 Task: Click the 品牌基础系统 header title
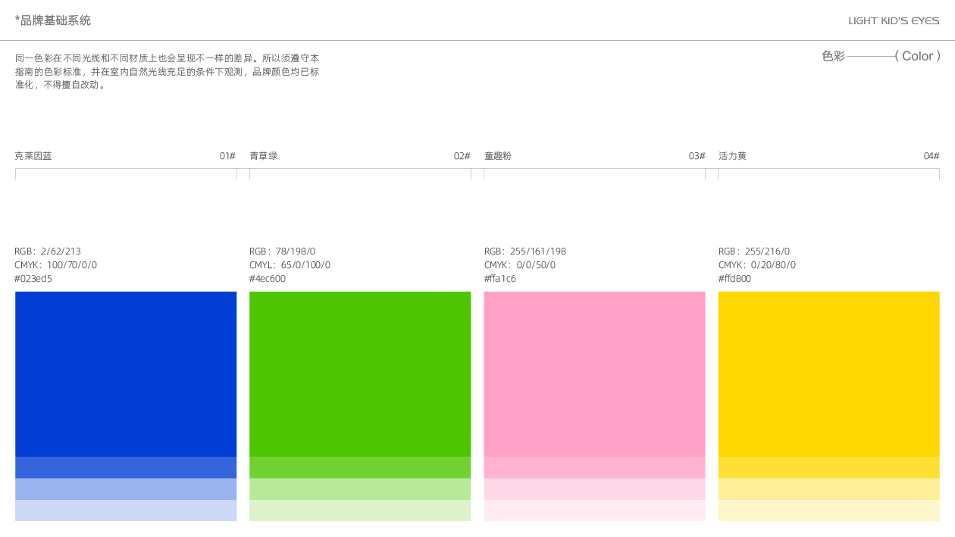pos(53,20)
